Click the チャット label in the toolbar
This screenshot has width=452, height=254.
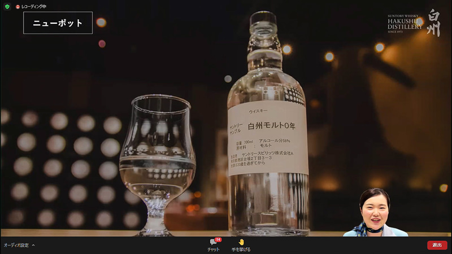click(214, 249)
